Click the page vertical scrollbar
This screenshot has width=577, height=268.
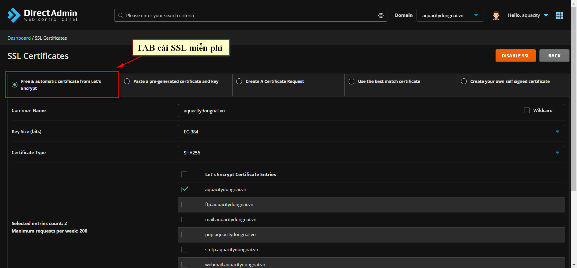[x=574, y=99]
